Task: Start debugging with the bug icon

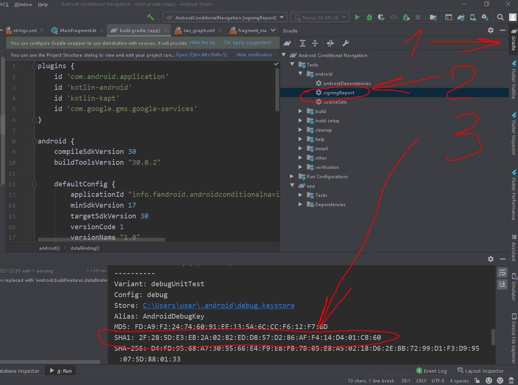Action: (x=369, y=17)
